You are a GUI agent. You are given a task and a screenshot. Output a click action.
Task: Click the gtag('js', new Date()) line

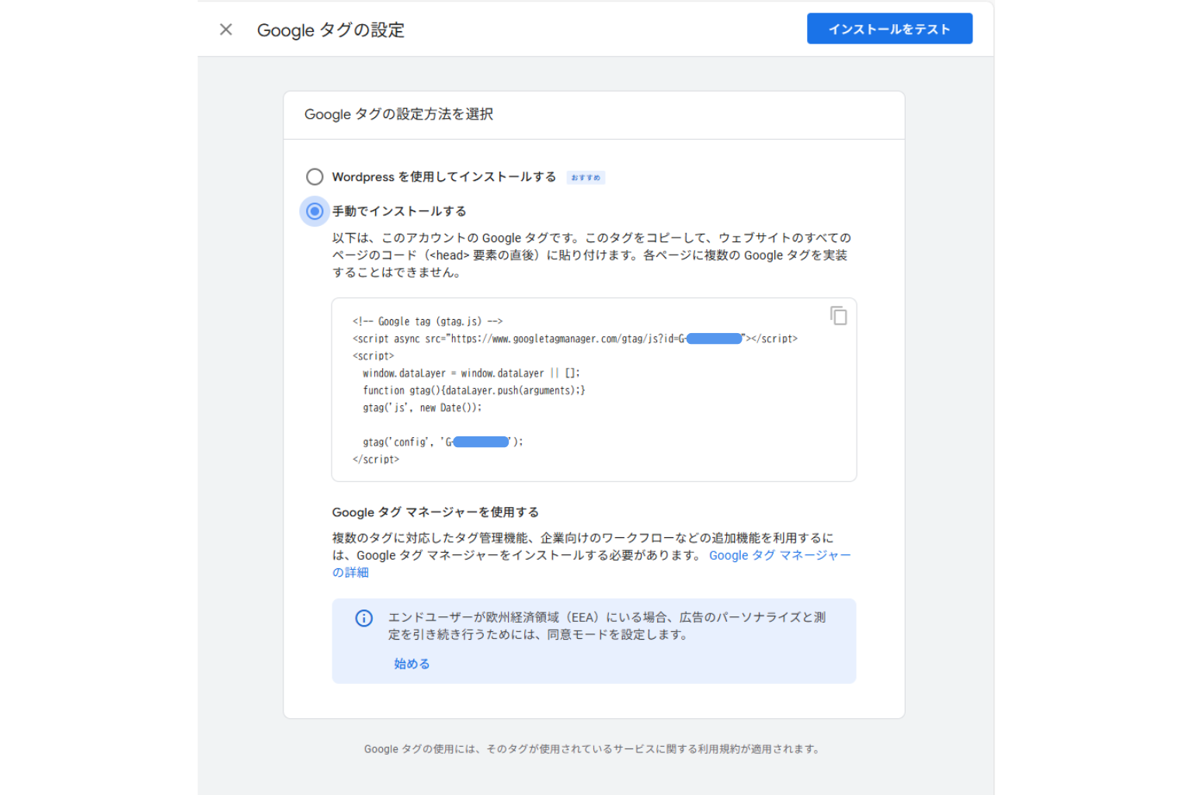(x=422, y=408)
